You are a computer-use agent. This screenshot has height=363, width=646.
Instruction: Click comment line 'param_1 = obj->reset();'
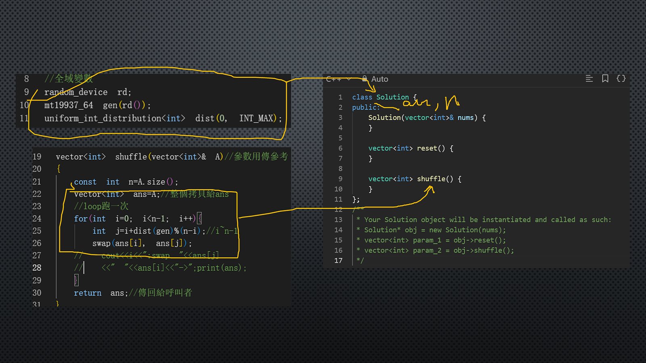click(431, 240)
